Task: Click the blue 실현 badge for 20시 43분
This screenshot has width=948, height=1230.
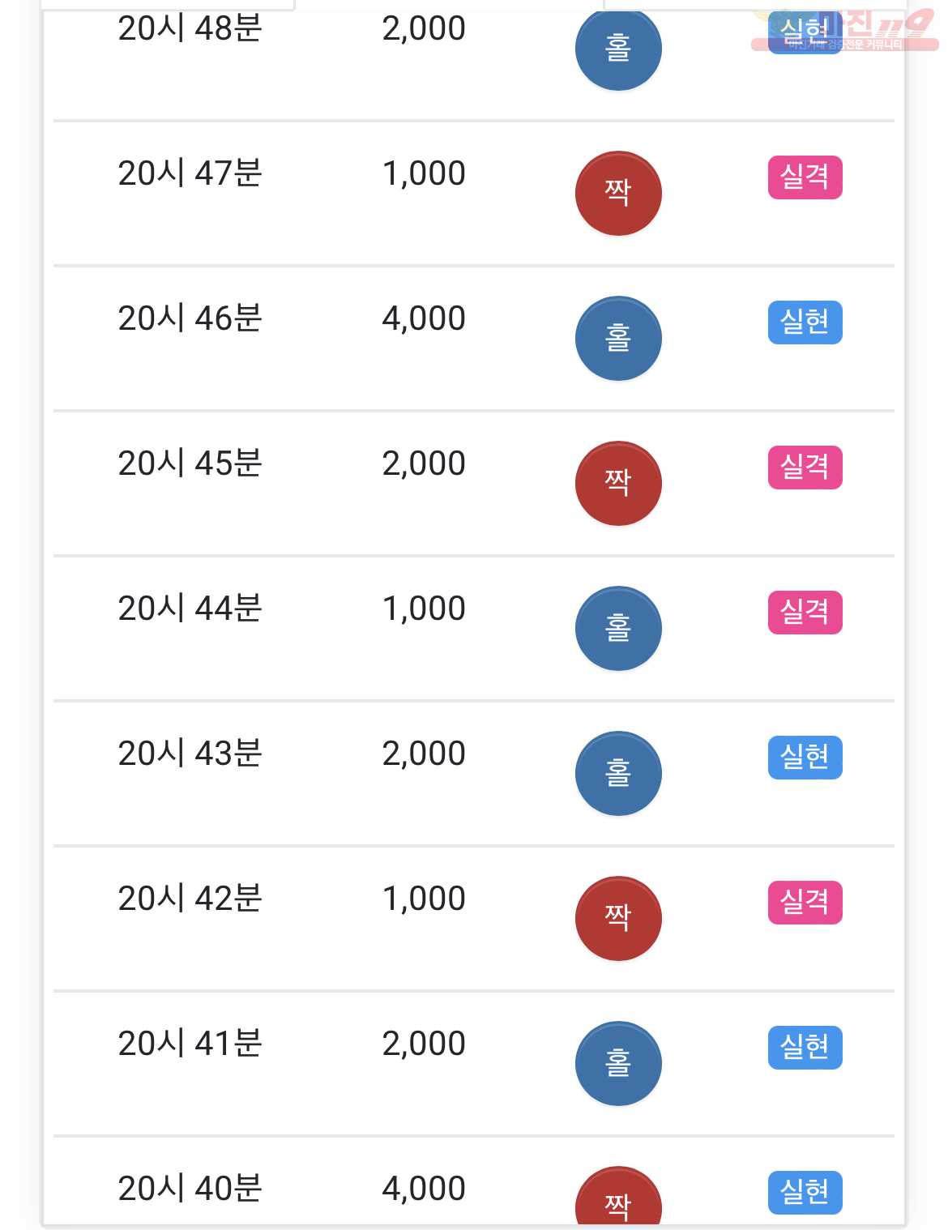Action: click(805, 758)
